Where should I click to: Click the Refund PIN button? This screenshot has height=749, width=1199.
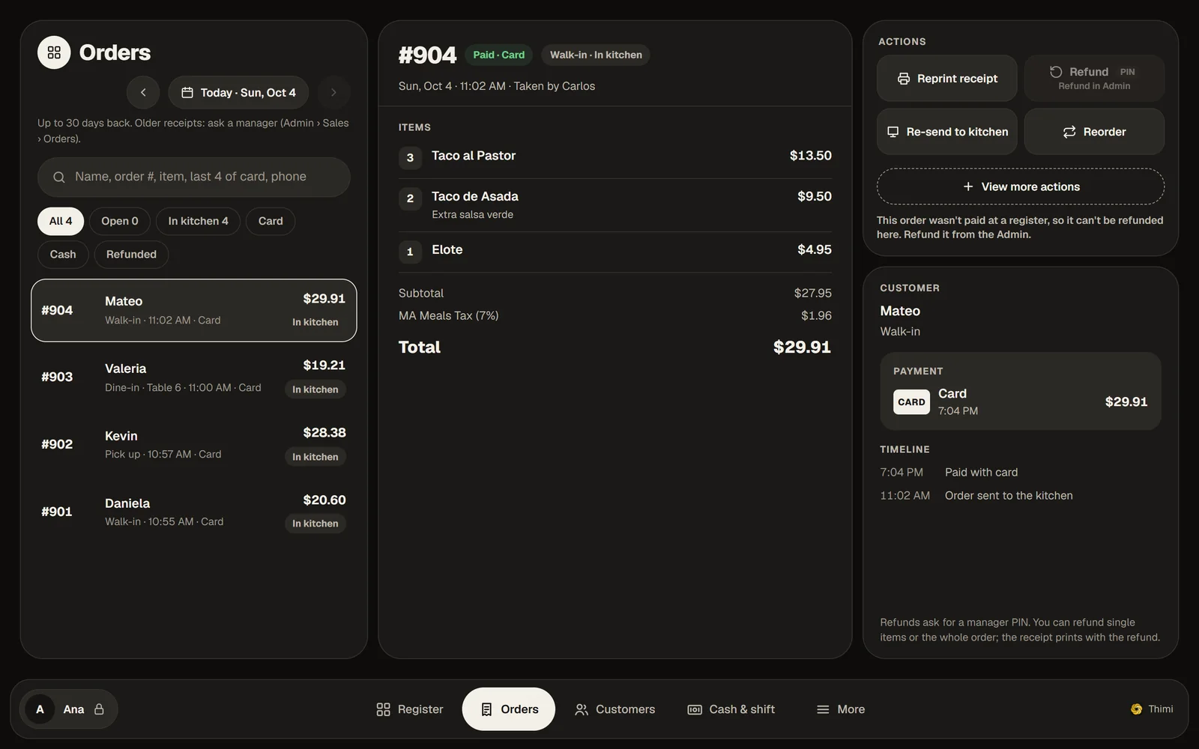(x=1094, y=78)
